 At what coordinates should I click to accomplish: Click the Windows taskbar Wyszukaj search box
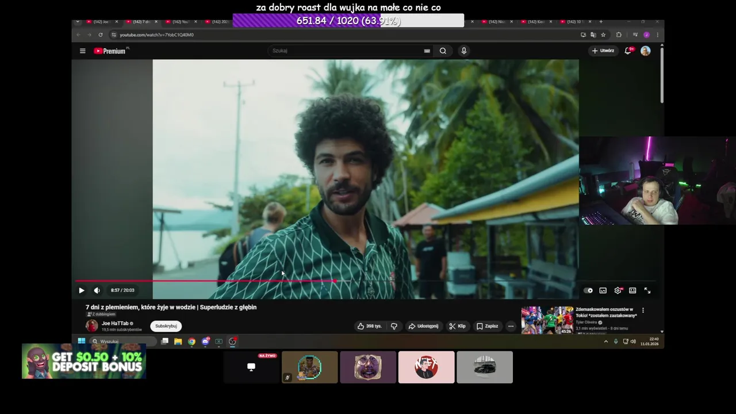click(122, 341)
